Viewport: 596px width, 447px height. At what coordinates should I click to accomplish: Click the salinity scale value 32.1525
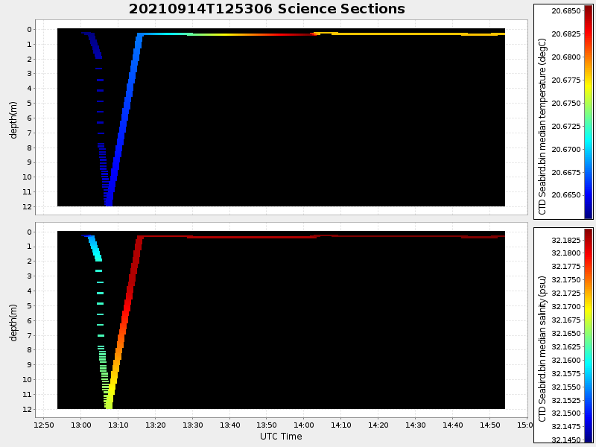[x=566, y=401]
